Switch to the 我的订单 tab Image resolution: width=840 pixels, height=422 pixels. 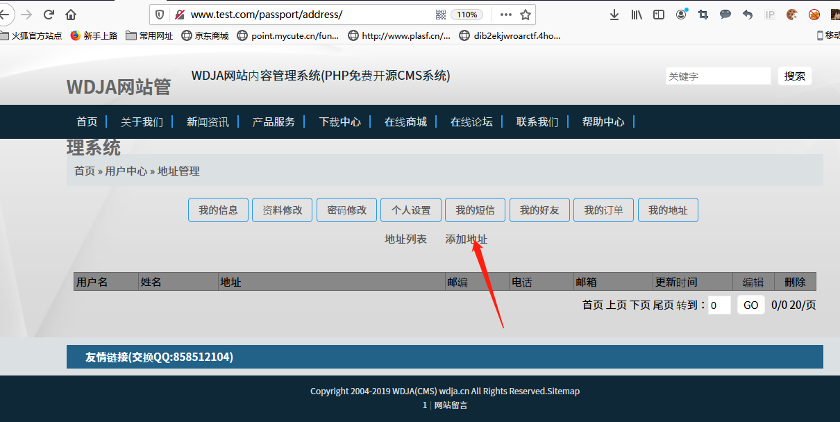click(x=603, y=210)
